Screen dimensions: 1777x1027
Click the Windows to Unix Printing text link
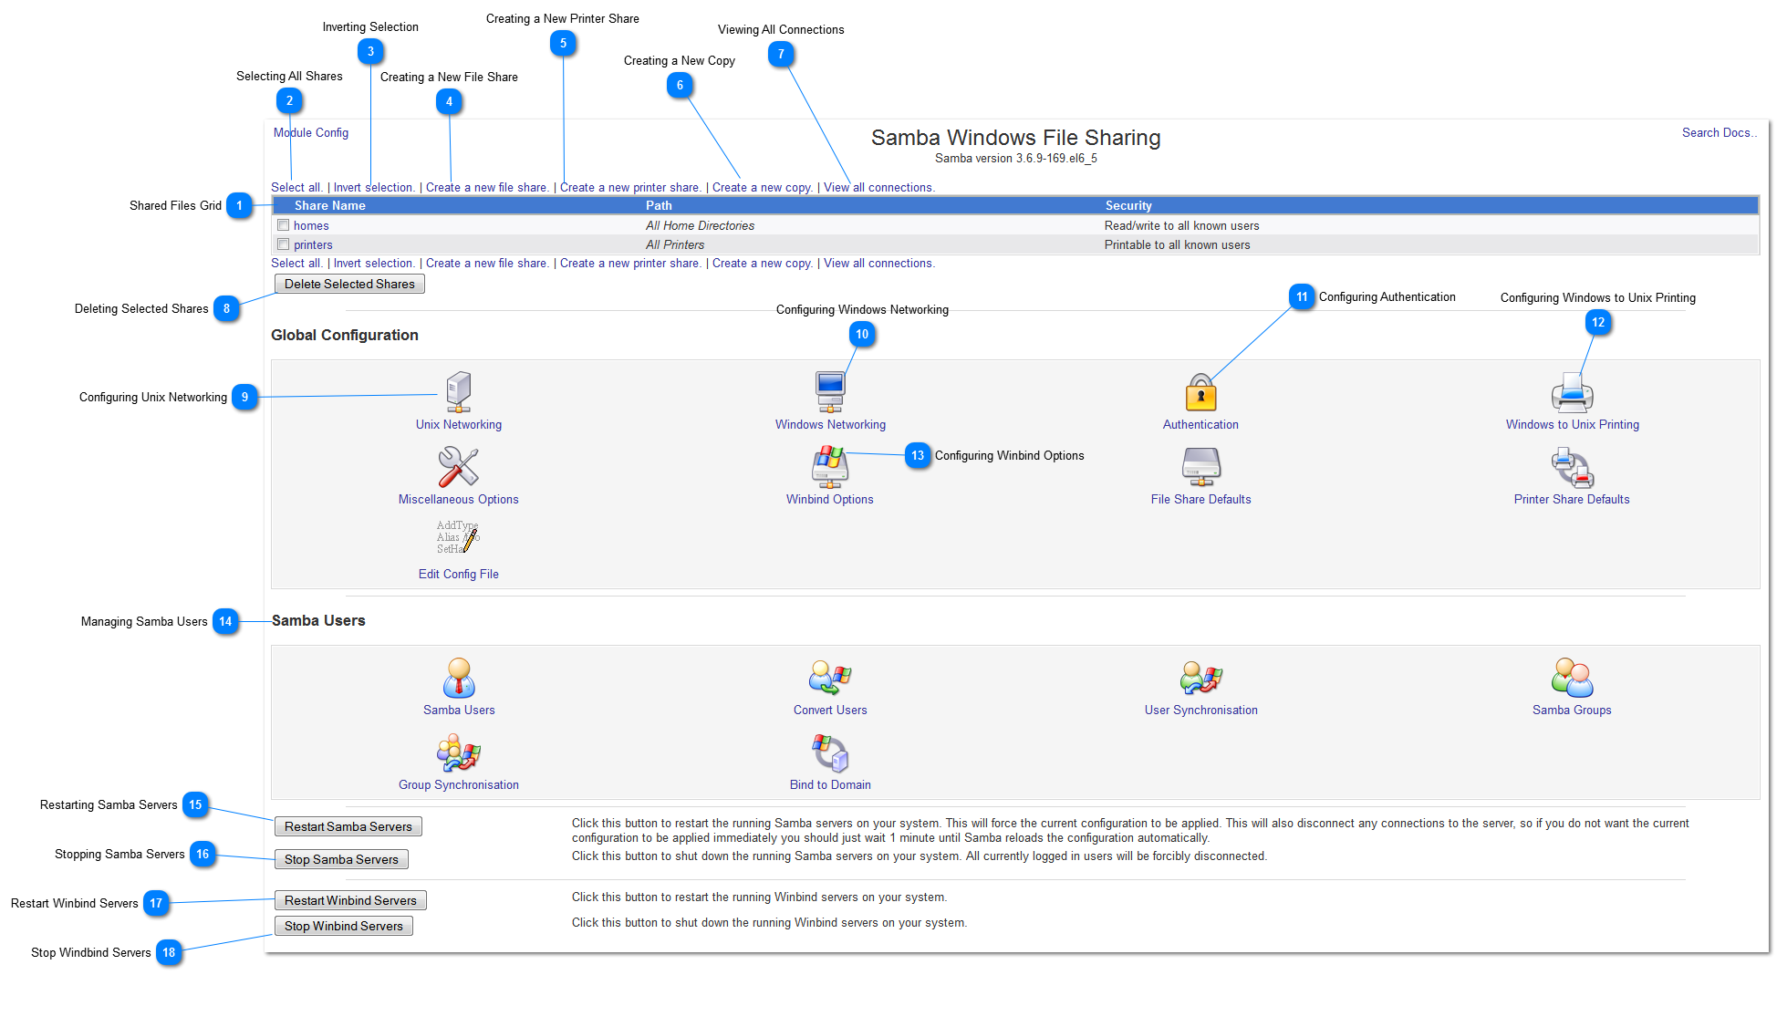(1573, 425)
